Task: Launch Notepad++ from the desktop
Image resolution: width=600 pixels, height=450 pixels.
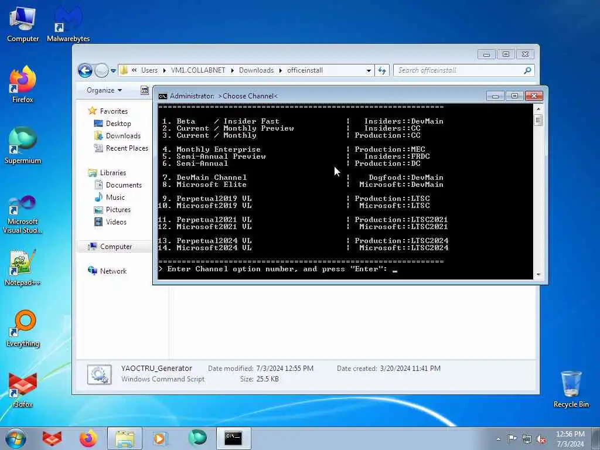Action: pos(23,268)
